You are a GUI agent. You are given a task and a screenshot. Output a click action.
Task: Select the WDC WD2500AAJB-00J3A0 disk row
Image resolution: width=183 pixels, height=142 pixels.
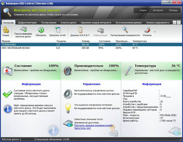click(91, 48)
